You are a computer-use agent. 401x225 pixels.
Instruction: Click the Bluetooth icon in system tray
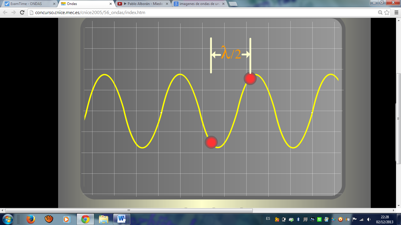coord(298,219)
